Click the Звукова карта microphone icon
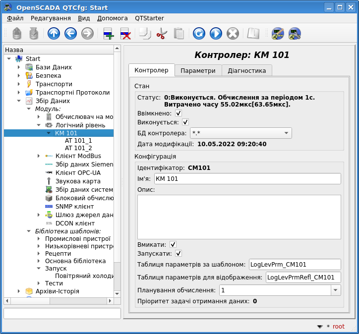This screenshot has height=334, width=359. point(49,181)
